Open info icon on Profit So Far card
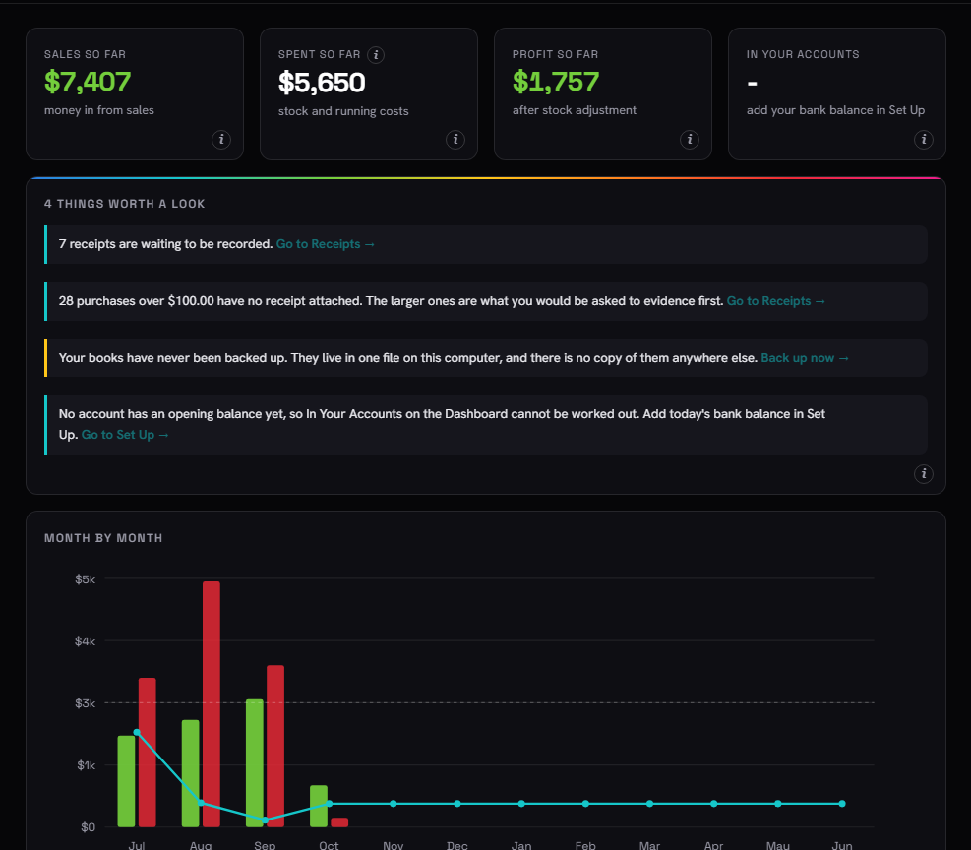971x850 pixels. coord(690,140)
